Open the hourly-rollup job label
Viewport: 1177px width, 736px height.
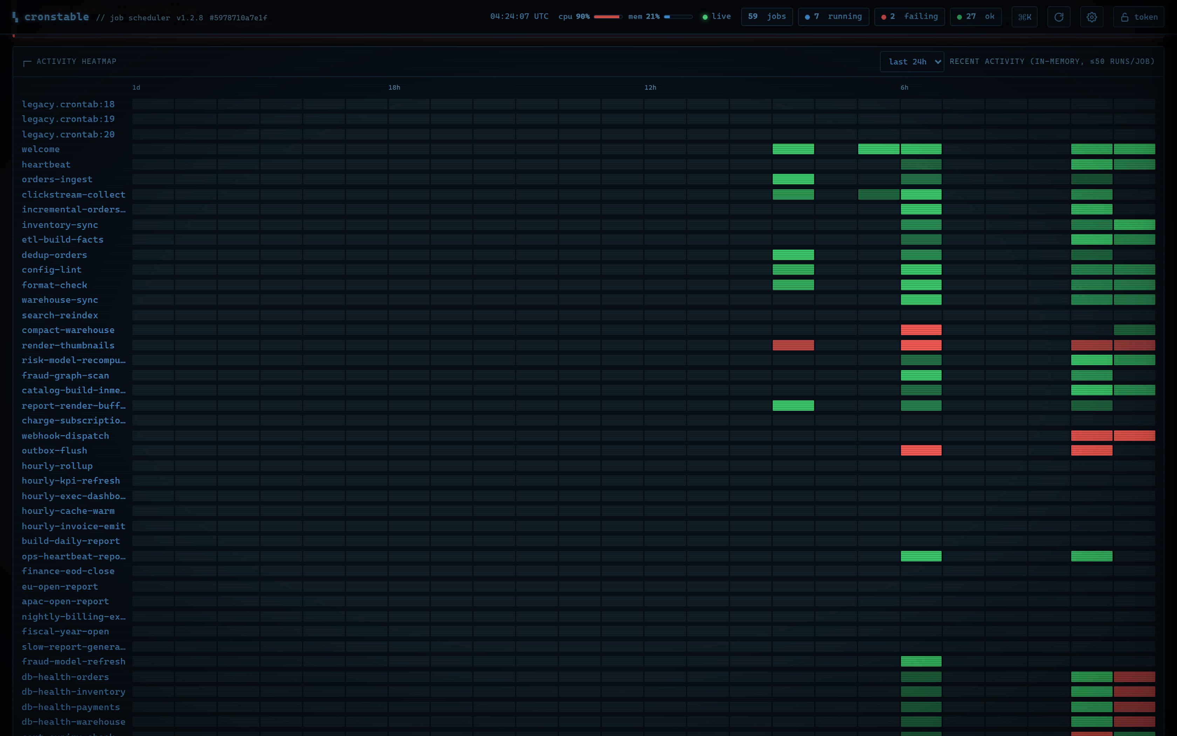tap(57, 466)
